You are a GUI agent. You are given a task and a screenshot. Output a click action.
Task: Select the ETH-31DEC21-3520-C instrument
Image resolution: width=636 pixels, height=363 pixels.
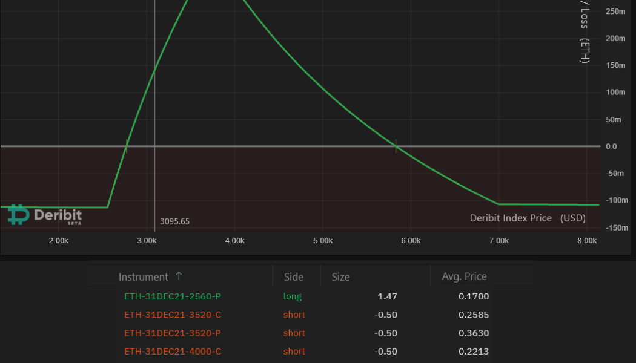[171, 315]
